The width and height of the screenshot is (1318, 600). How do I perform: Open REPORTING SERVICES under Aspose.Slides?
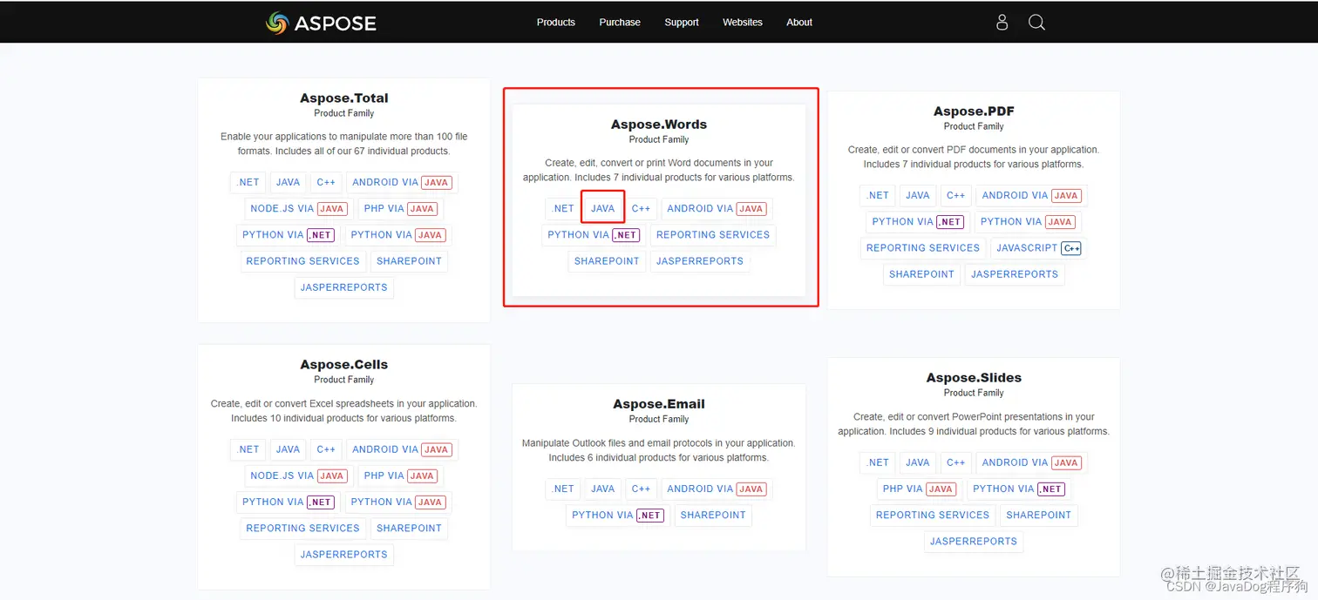(933, 516)
